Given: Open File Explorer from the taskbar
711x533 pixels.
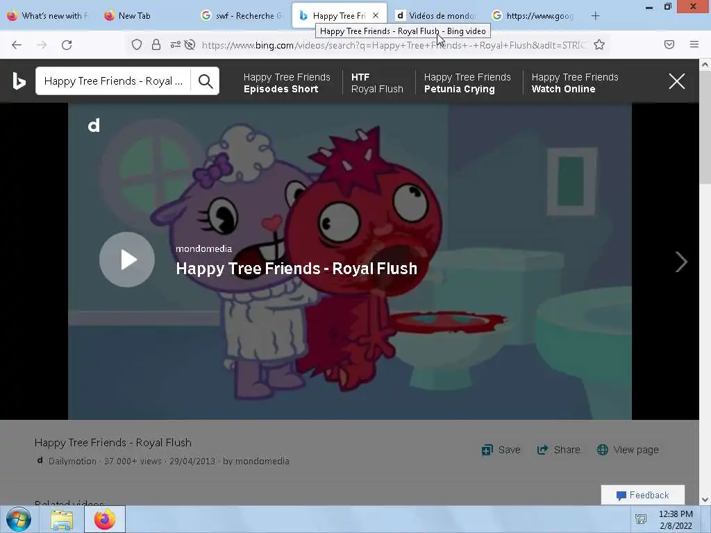Looking at the screenshot, I should click(62, 520).
